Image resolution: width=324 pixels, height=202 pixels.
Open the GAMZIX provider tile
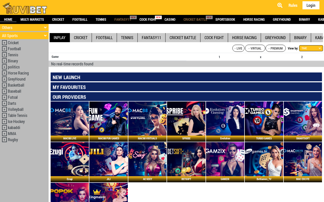[225, 162]
